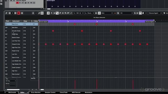Click the Groove Agent track record-enable button
The height and width of the screenshot is (94, 168).
(17, 3)
